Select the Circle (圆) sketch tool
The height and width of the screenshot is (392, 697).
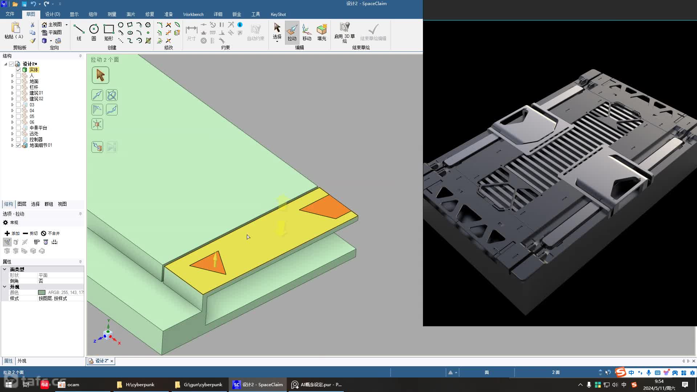coord(94,32)
